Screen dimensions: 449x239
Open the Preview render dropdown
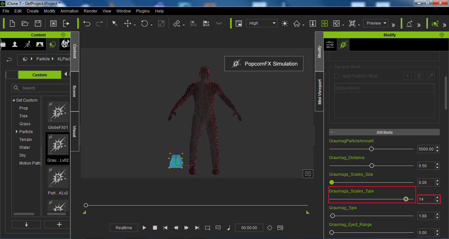[x=376, y=23]
